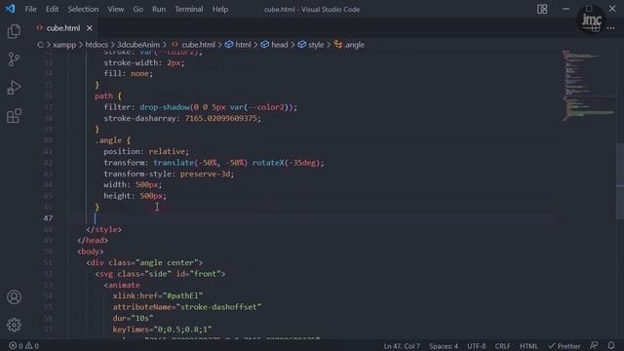
Task: Expand the C: drive breadcrumb
Action: click(40, 45)
